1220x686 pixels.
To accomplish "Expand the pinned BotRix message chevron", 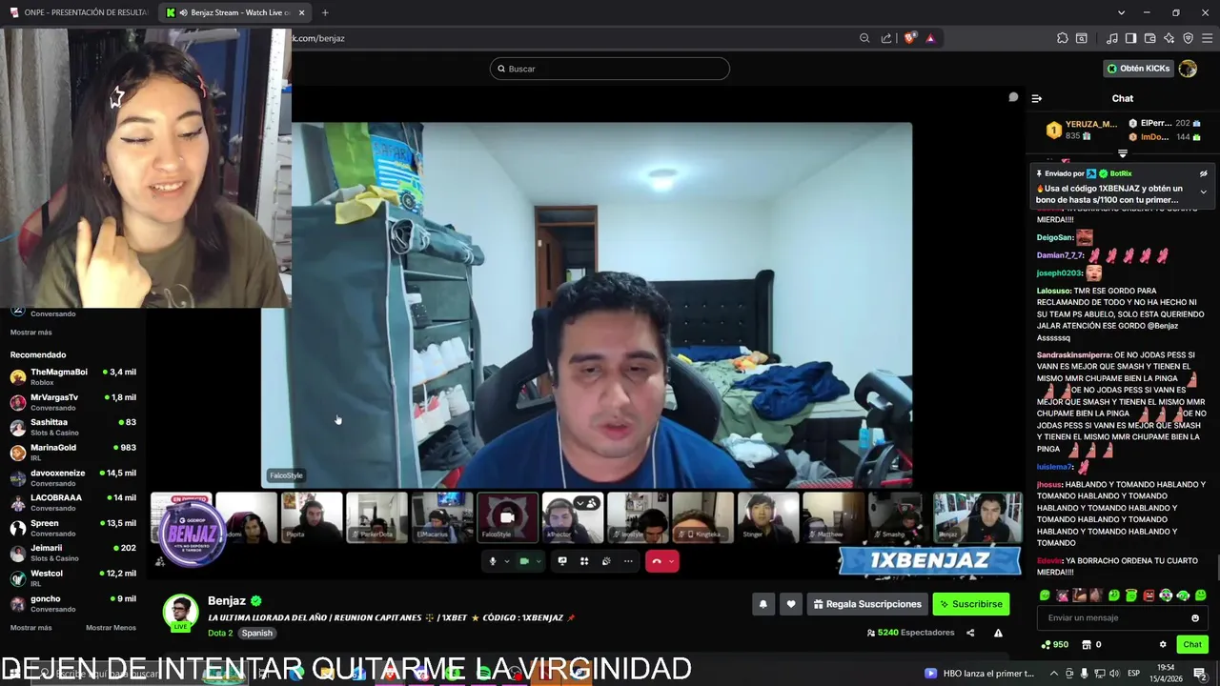I will coord(1203,192).
